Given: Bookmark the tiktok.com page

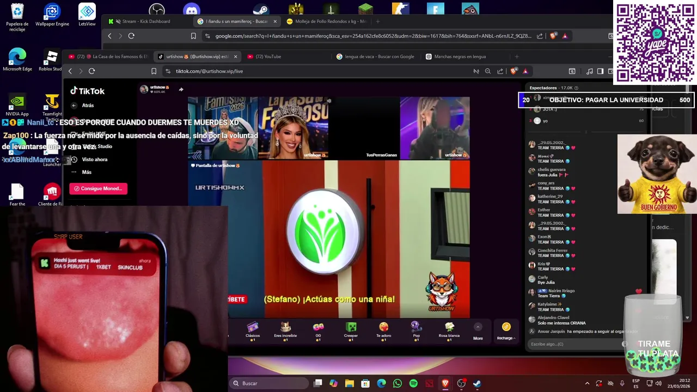Looking at the screenshot, I should point(154,71).
